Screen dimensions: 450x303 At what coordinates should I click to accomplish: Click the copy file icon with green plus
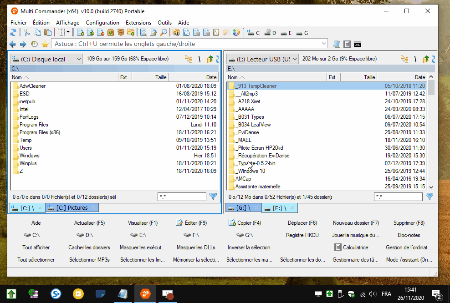click(x=81, y=33)
